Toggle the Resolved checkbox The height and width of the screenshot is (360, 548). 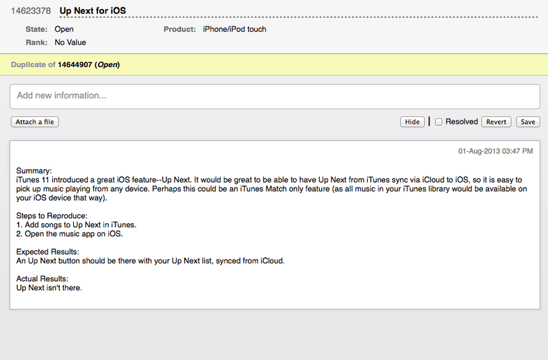(x=438, y=122)
